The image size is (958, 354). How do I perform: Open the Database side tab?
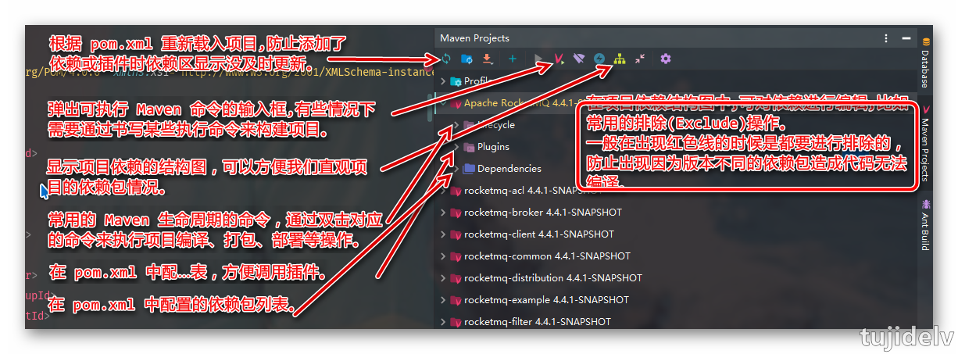[x=925, y=64]
